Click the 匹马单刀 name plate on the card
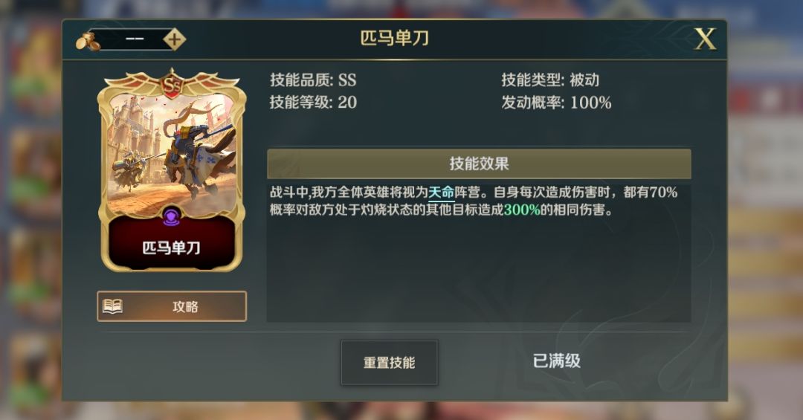The height and width of the screenshot is (420, 803). pyautogui.click(x=172, y=248)
